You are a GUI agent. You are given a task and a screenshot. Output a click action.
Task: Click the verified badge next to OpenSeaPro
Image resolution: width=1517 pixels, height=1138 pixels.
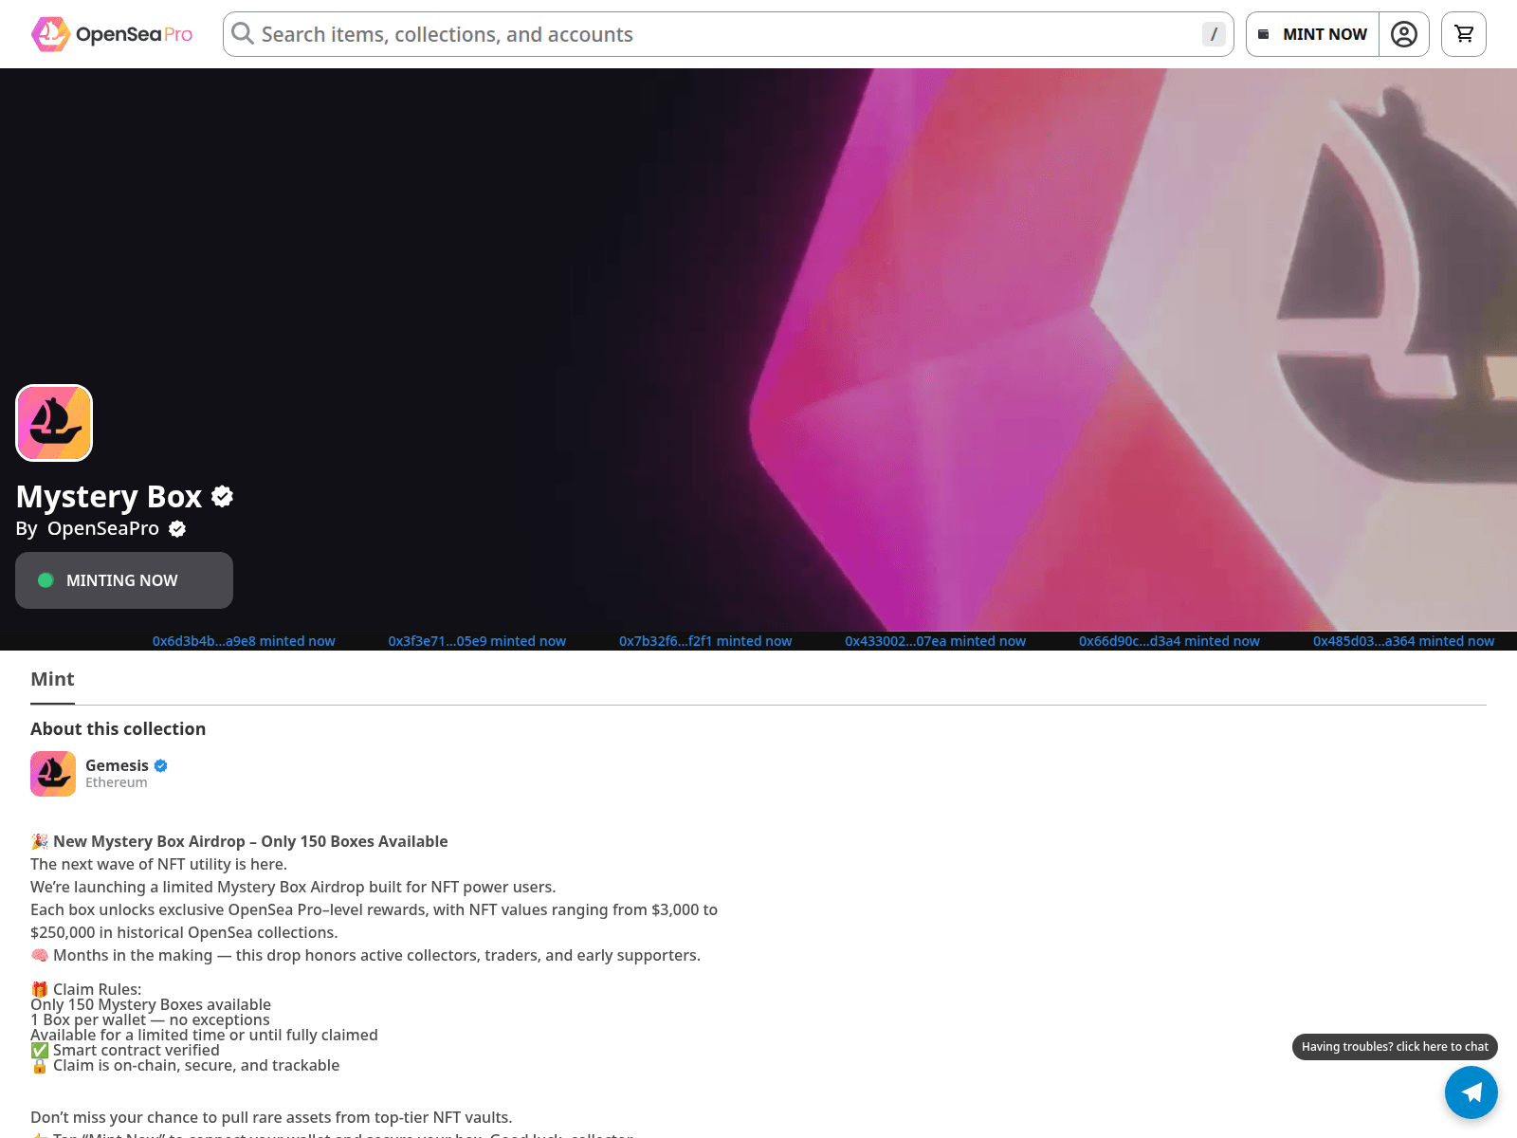(177, 529)
